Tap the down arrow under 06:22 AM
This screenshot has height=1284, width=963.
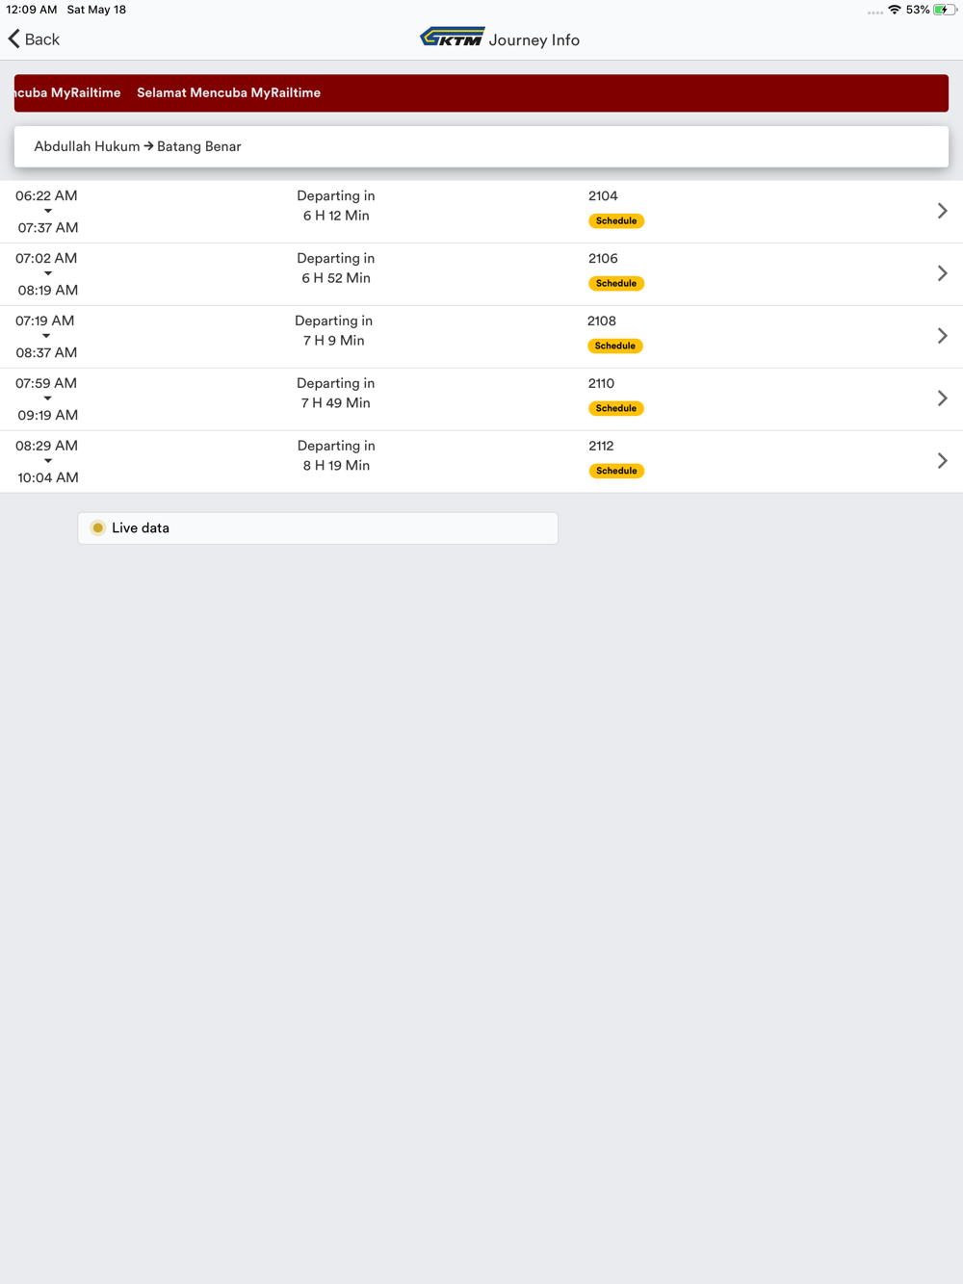(47, 211)
